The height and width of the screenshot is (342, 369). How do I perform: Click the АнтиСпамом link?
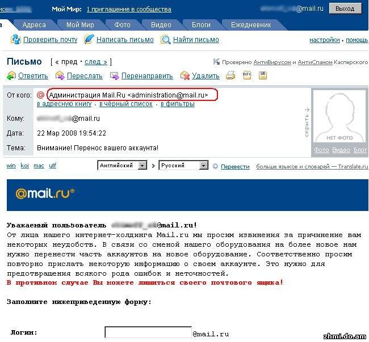[x=315, y=62]
